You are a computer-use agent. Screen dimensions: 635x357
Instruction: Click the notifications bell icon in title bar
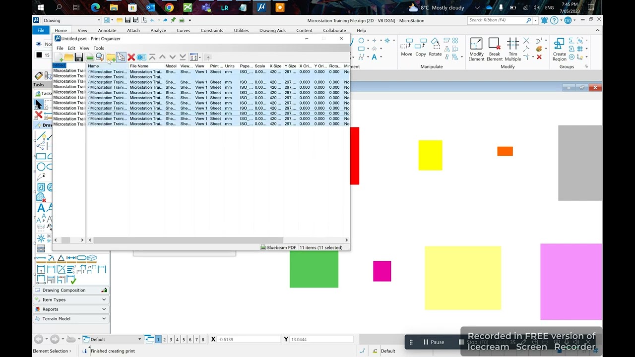(x=544, y=20)
